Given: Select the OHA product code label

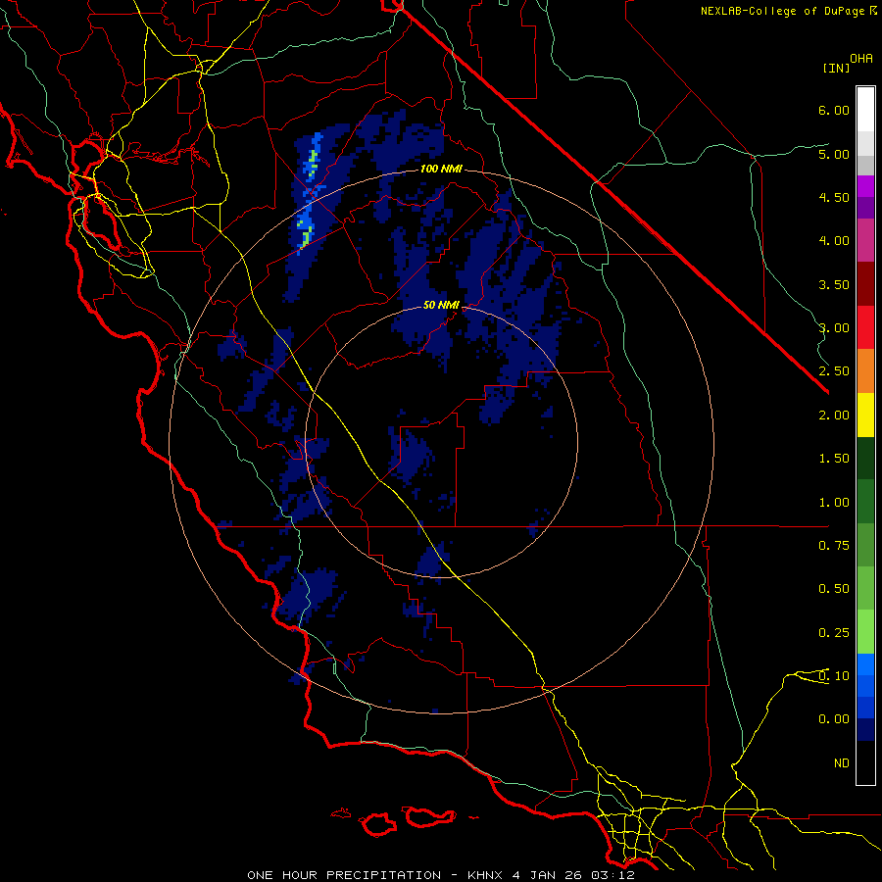Looking at the screenshot, I should (861, 58).
